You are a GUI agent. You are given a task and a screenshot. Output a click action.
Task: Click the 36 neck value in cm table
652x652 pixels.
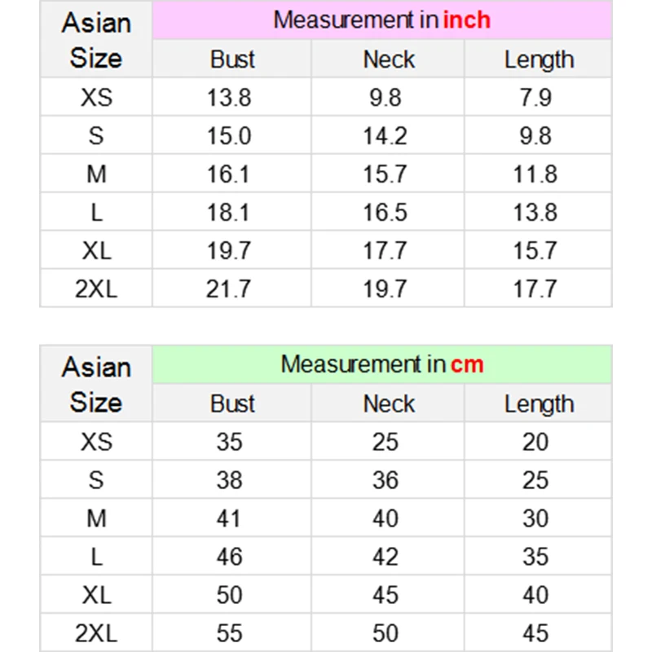(385, 480)
